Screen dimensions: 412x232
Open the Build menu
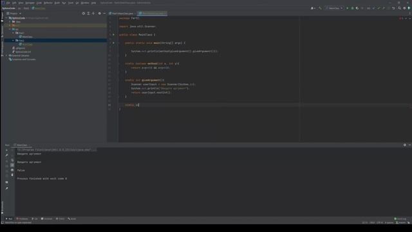57,3
